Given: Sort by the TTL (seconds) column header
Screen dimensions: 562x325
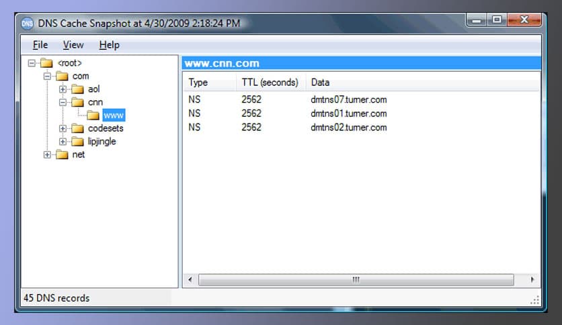Looking at the screenshot, I should 271,83.
